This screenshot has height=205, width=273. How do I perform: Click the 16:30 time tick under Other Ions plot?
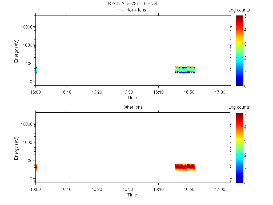click(x=128, y=189)
